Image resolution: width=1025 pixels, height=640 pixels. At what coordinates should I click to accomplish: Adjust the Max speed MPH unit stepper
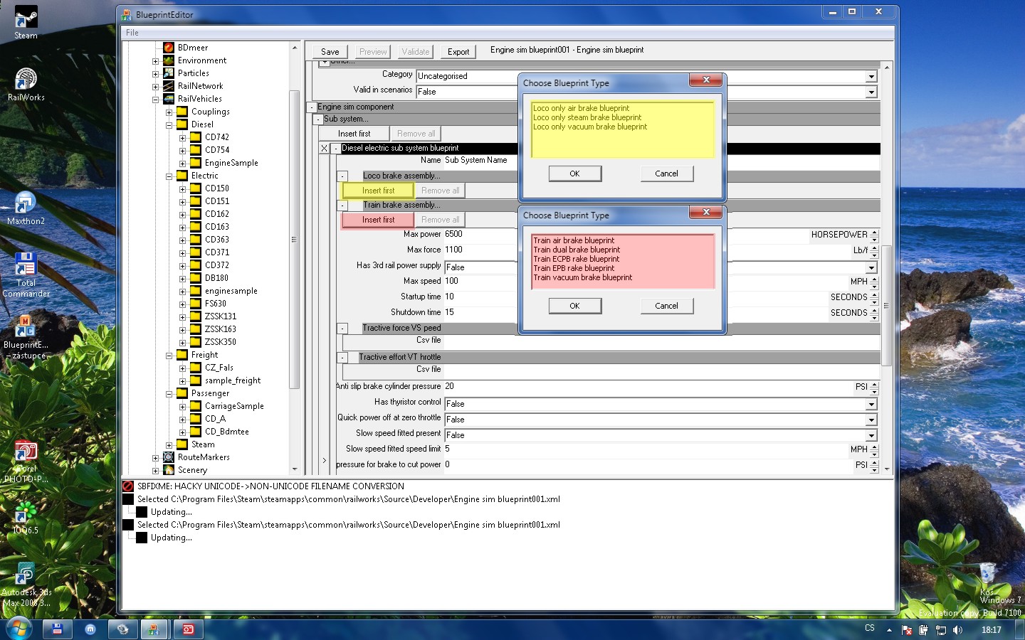pyautogui.click(x=874, y=282)
